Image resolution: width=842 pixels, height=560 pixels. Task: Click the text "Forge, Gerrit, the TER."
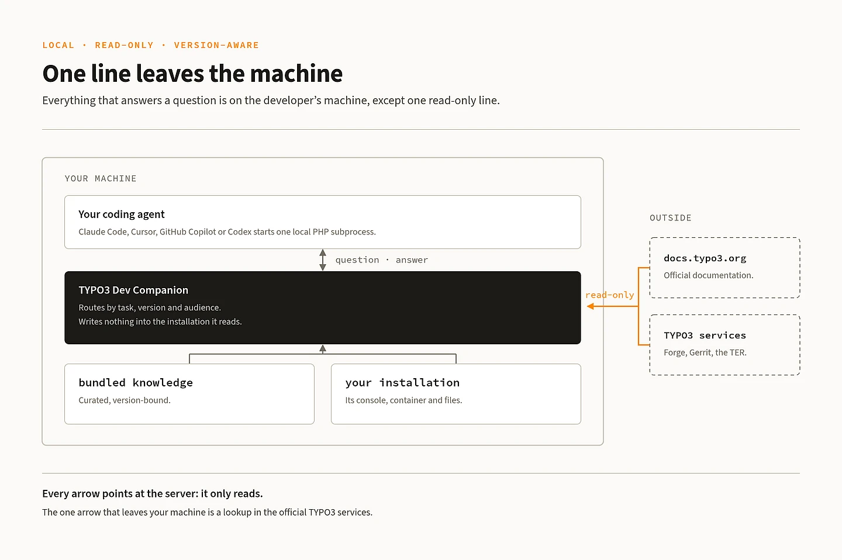(x=705, y=352)
